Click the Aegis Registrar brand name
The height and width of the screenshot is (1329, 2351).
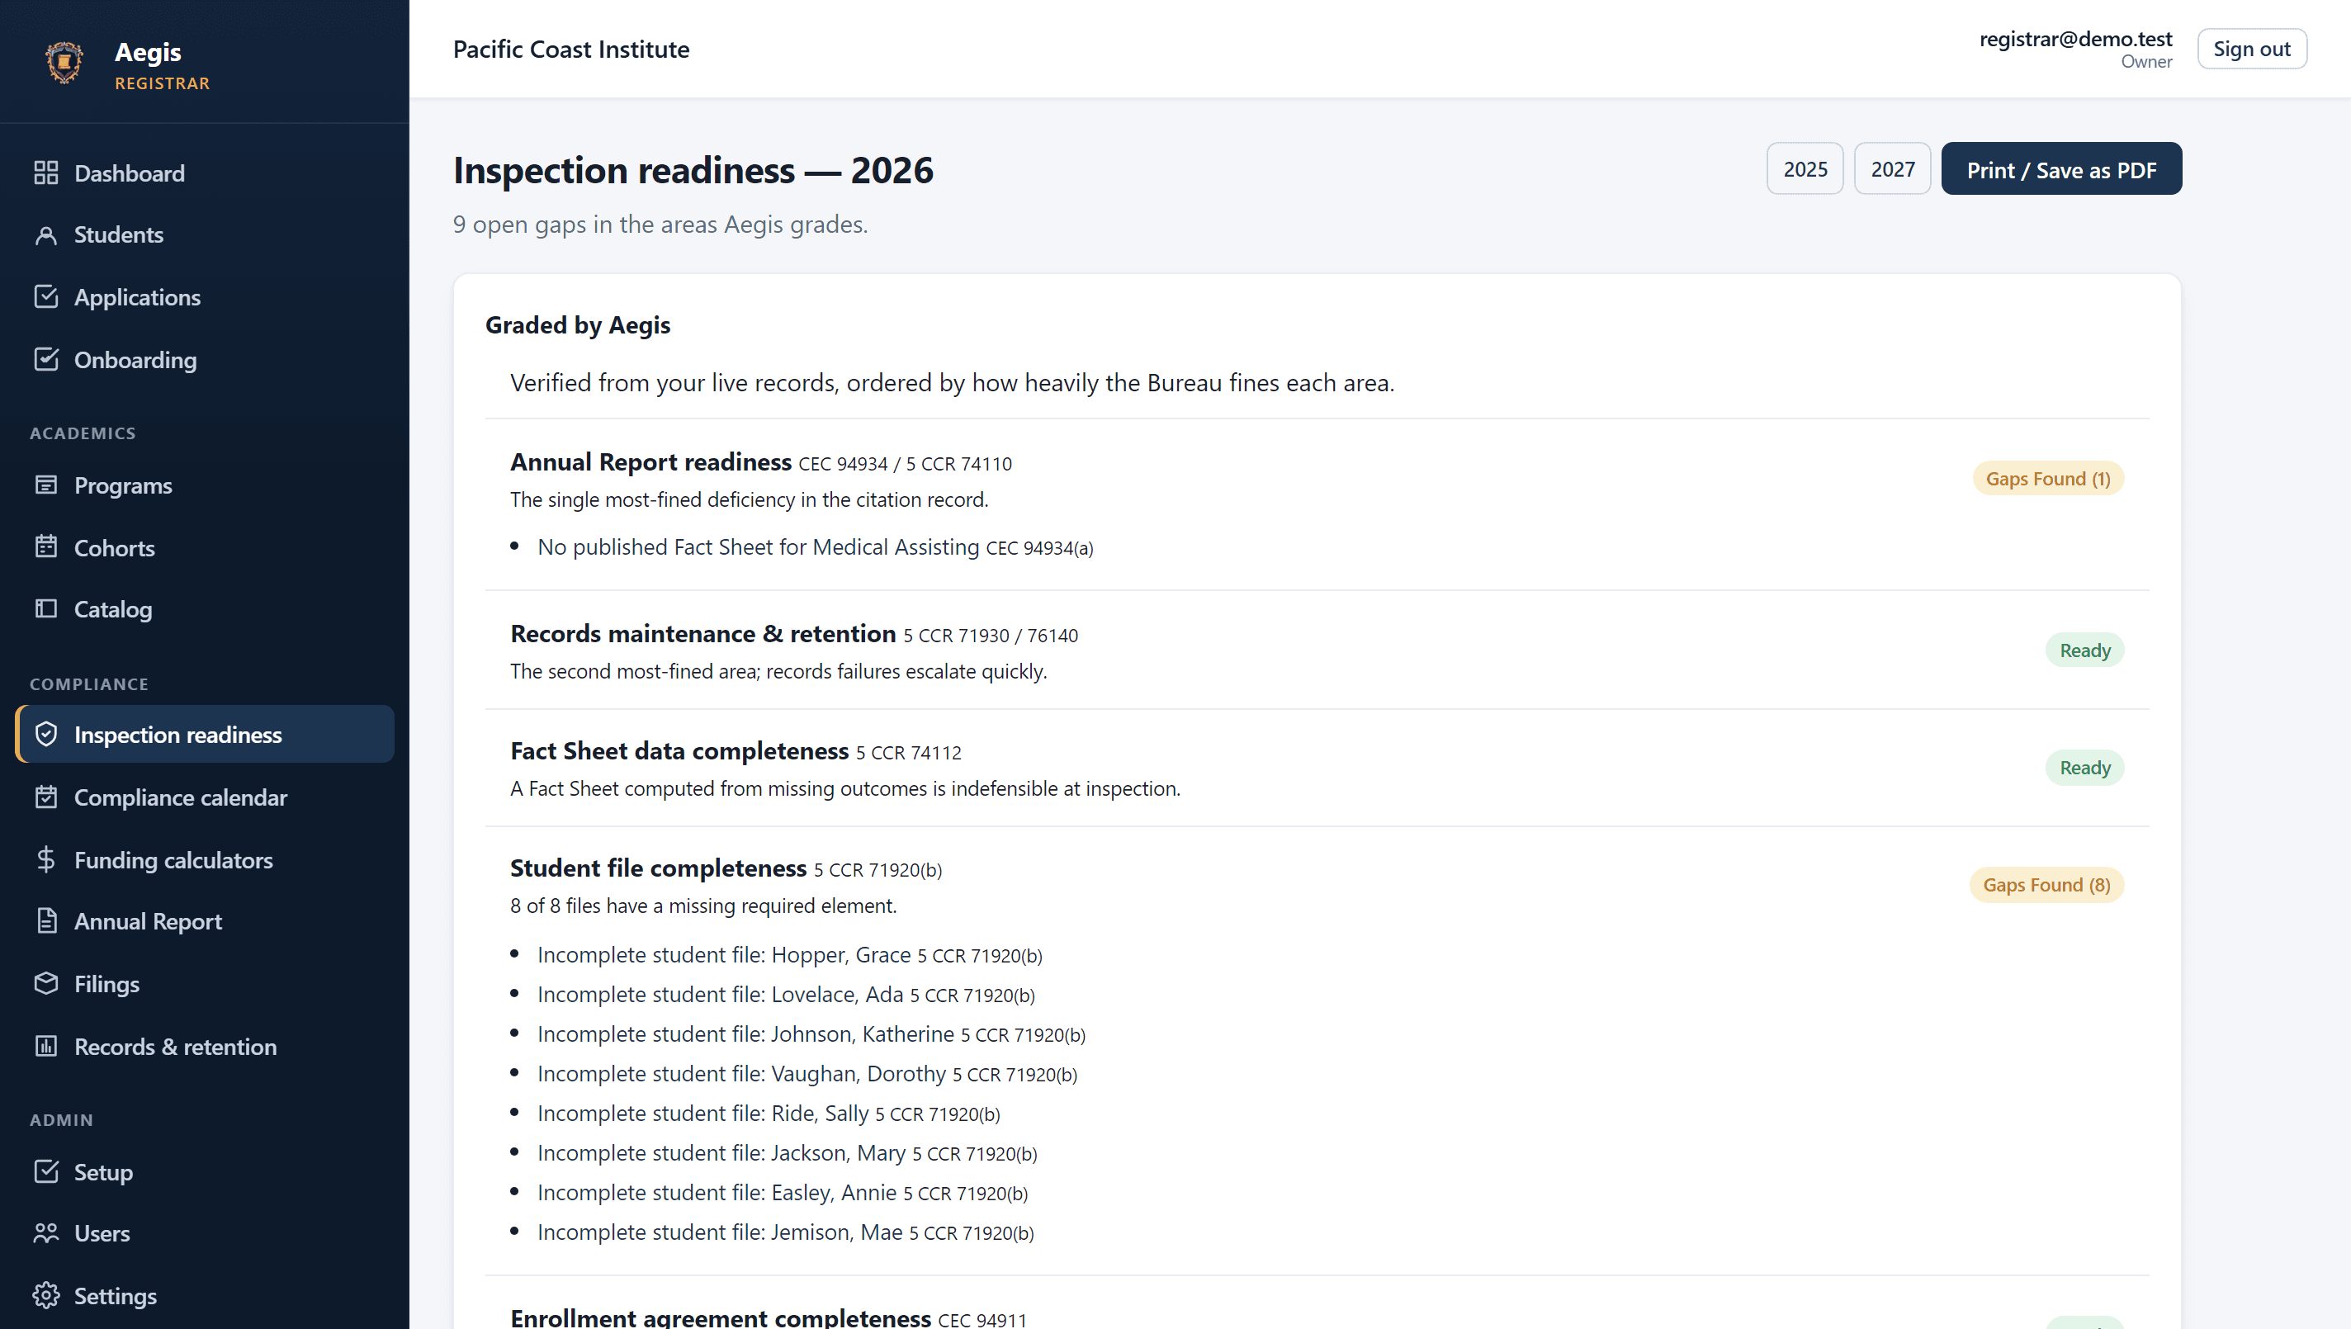pos(162,65)
